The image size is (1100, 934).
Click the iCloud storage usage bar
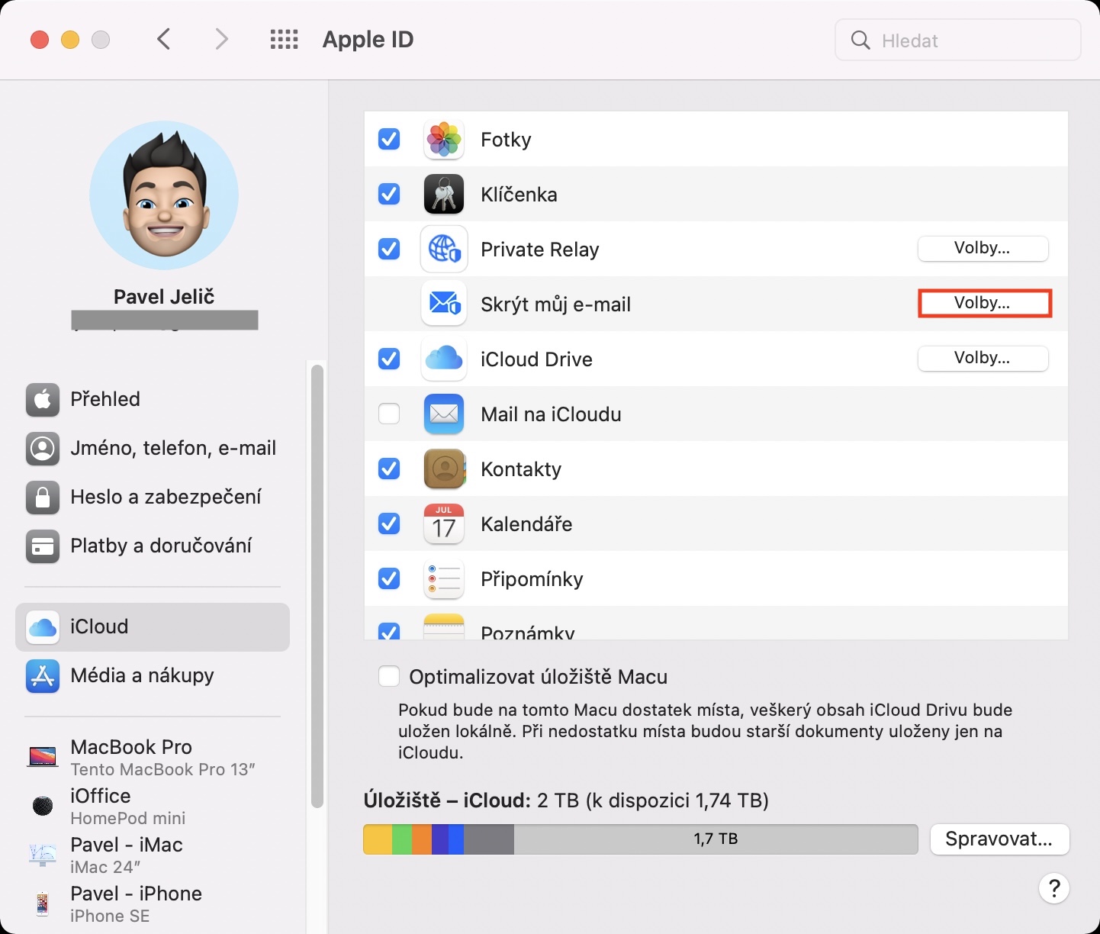pyautogui.click(x=641, y=839)
